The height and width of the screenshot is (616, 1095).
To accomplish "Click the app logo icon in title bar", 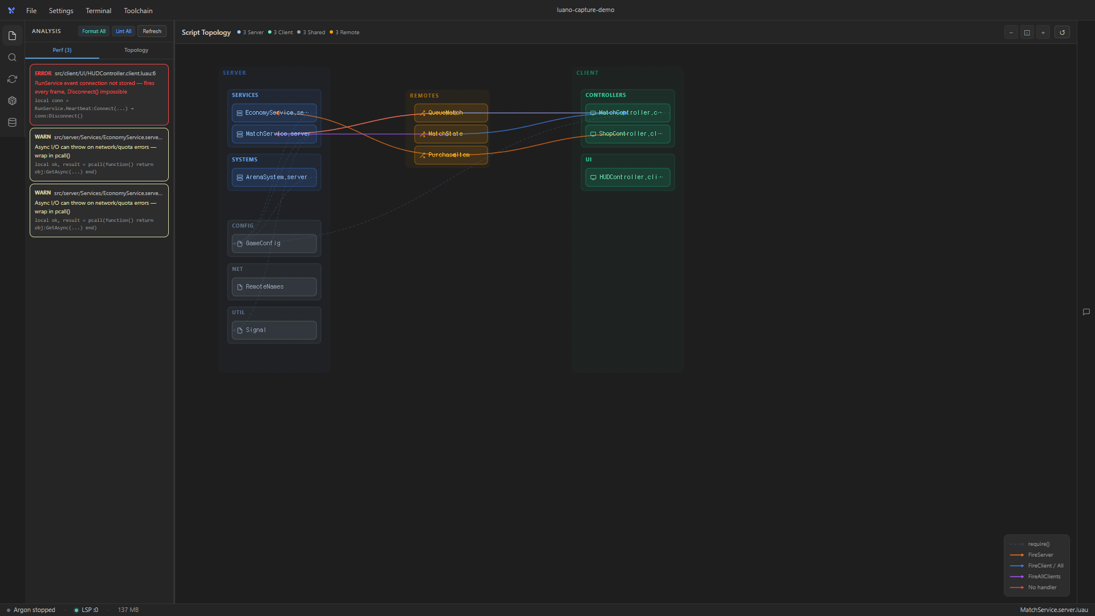I will point(11,10).
